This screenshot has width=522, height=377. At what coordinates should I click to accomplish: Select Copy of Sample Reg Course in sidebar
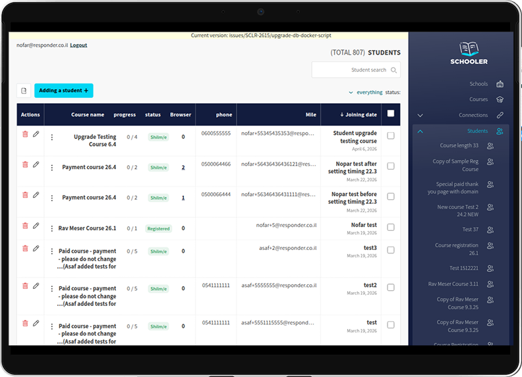pyautogui.click(x=455, y=165)
